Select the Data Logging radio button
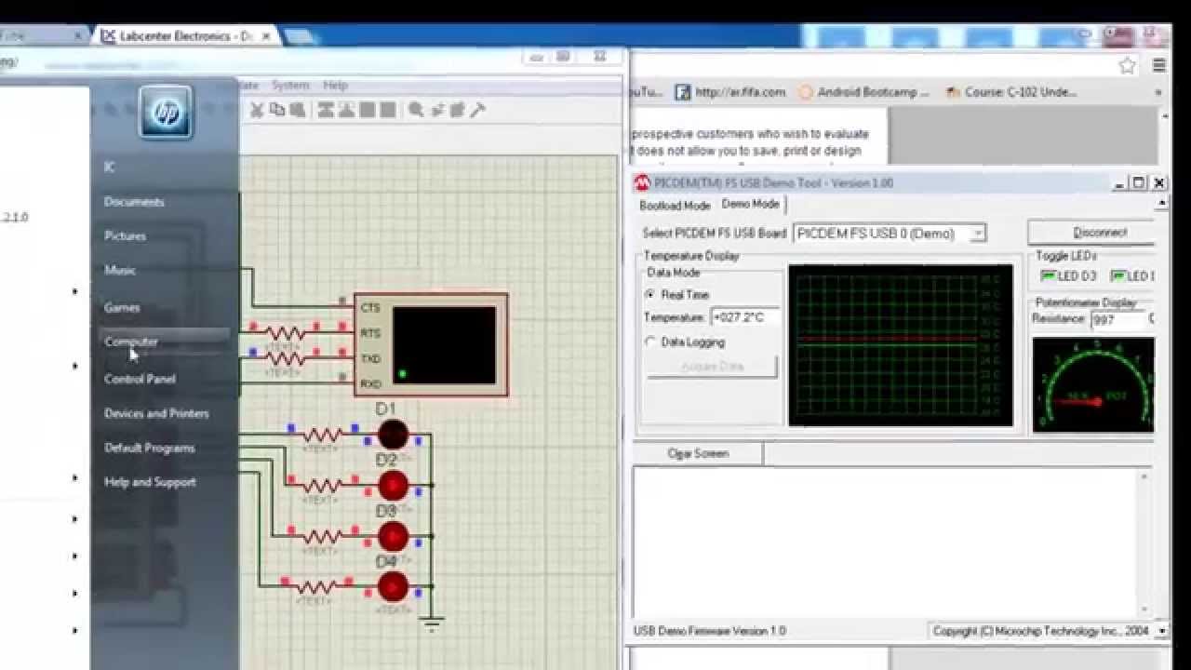Screen dimensions: 1191x670 (650, 342)
